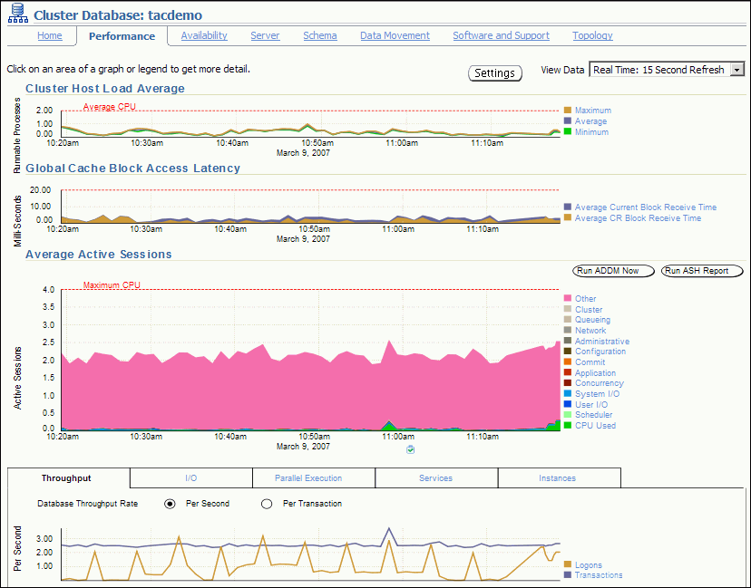Click the small refresh icon below sessions chart
The width and height of the screenshot is (751, 588).
point(409,448)
